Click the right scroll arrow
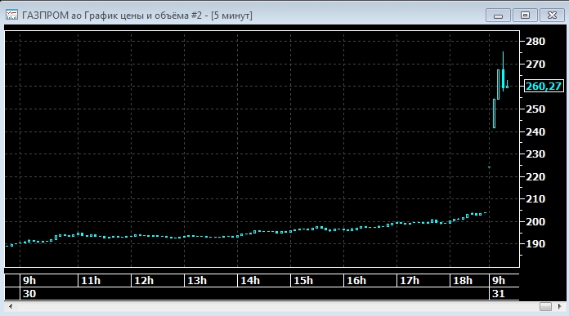Viewport: 569px width, 316px height. tap(559, 306)
